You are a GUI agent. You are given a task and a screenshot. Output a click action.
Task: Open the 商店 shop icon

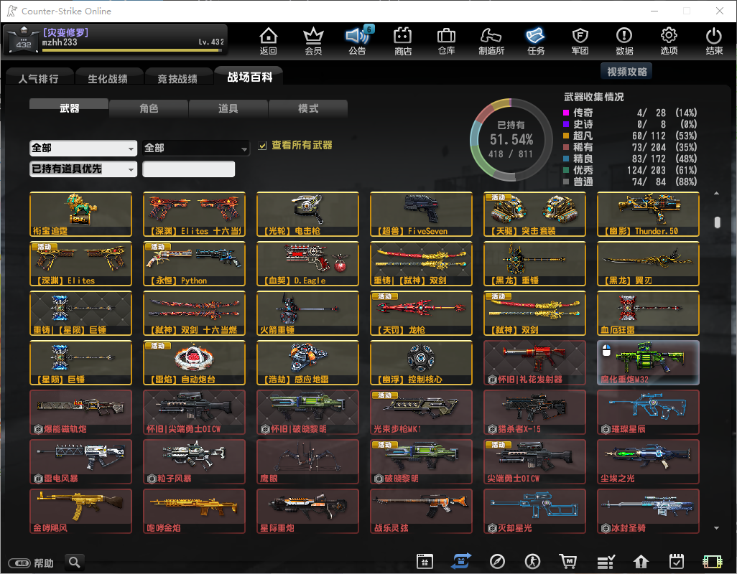(403, 41)
